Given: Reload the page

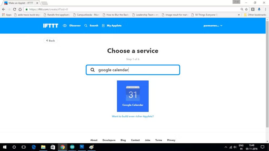Looking at the screenshot, I should tap(15, 9).
